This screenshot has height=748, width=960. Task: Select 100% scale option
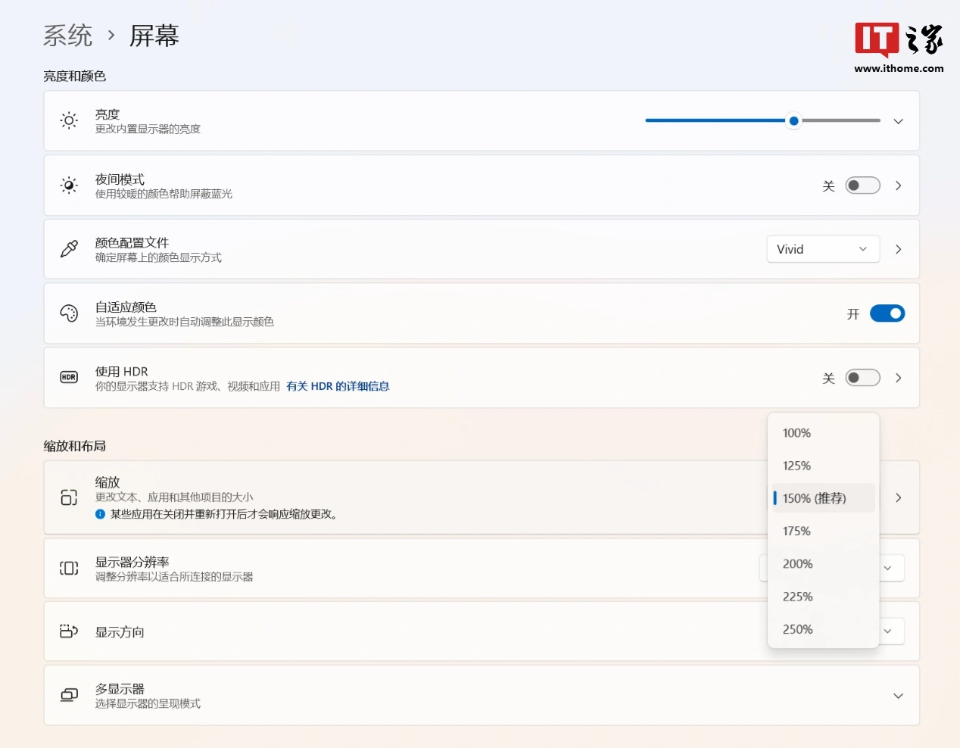[x=797, y=433]
